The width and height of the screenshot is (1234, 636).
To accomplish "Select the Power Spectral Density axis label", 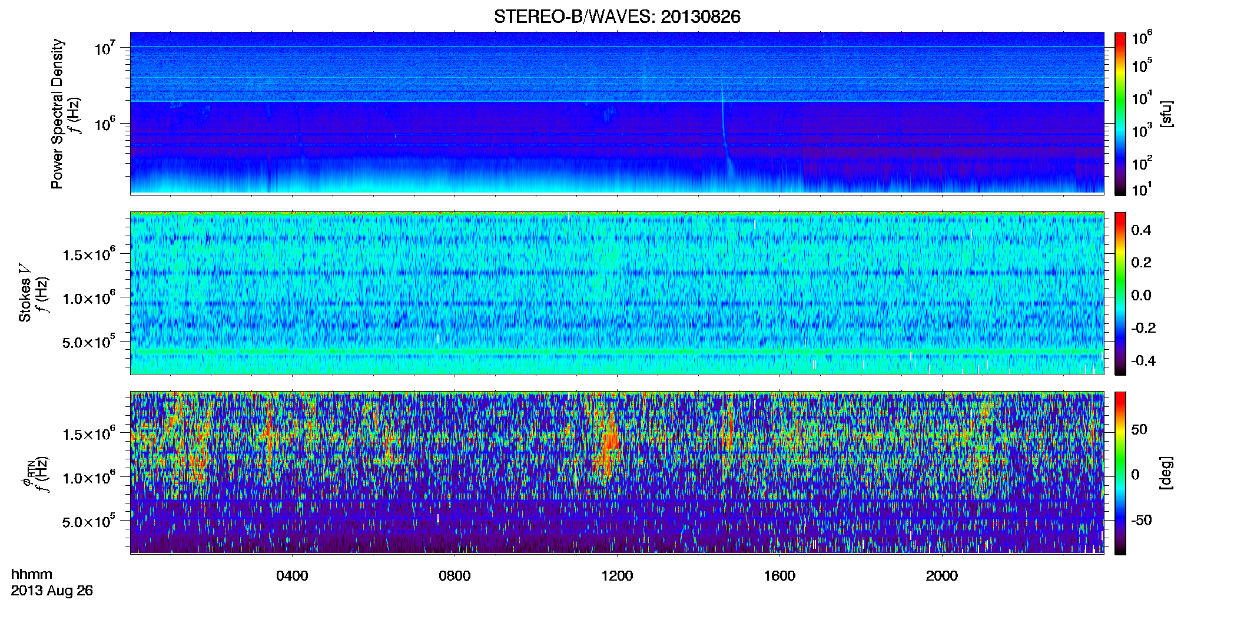I will (x=57, y=114).
